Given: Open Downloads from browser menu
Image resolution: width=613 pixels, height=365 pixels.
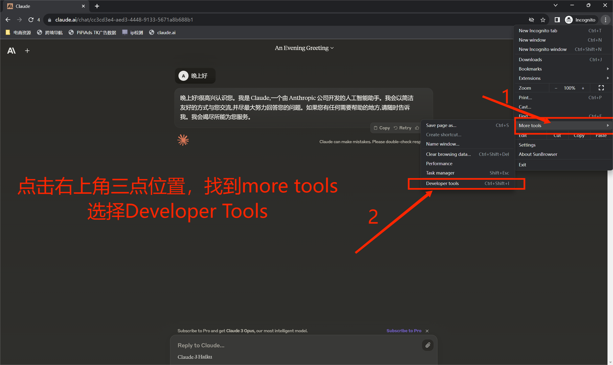Looking at the screenshot, I should click(563, 60).
